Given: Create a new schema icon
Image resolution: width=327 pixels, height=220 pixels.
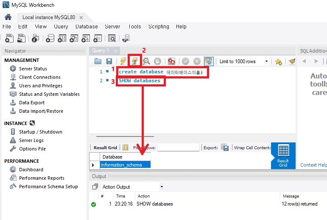Looking at the screenshot, I should pos(50,38).
